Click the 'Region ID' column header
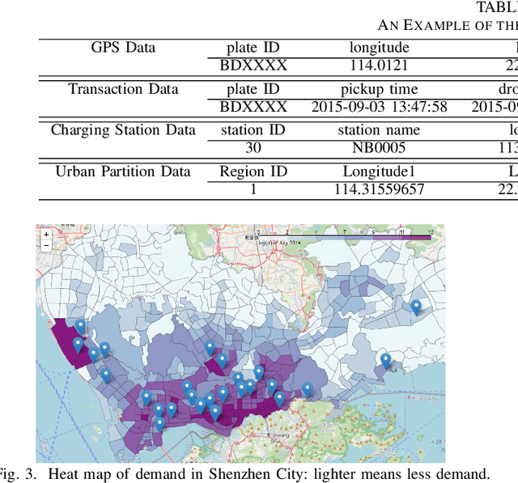 (x=253, y=172)
